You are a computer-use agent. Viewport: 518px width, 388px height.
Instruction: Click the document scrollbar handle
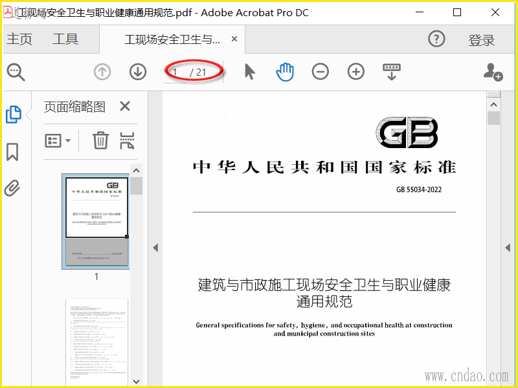point(493,118)
